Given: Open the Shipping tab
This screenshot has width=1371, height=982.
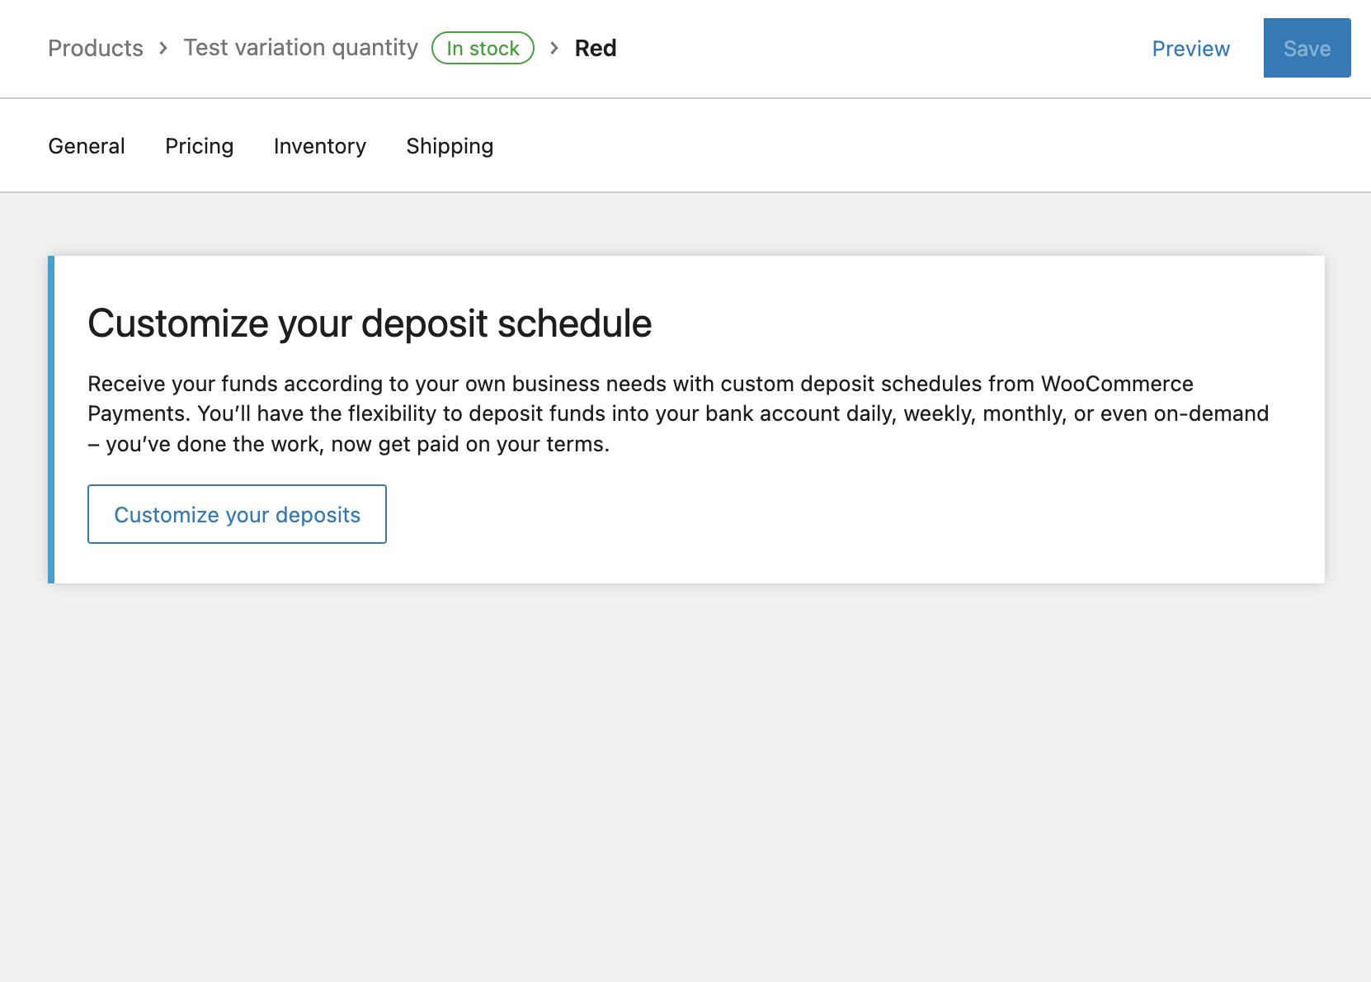Looking at the screenshot, I should [449, 146].
